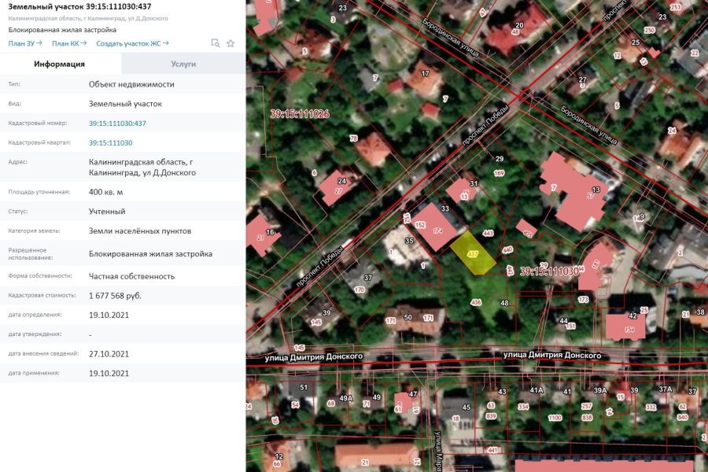
Task: Click Создать участок ЖС link
Action: tap(132, 43)
